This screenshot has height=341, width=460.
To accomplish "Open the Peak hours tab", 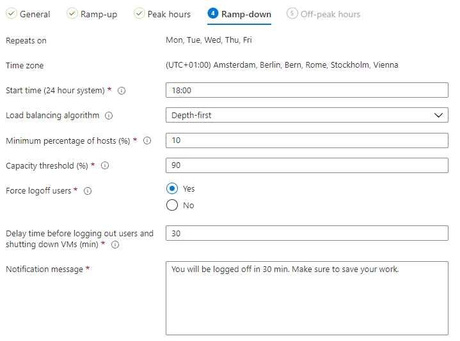I will coord(163,14).
